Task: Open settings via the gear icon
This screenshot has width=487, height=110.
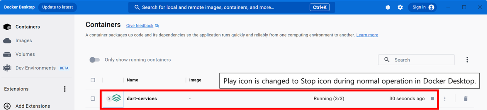Action: tap(400, 7)
